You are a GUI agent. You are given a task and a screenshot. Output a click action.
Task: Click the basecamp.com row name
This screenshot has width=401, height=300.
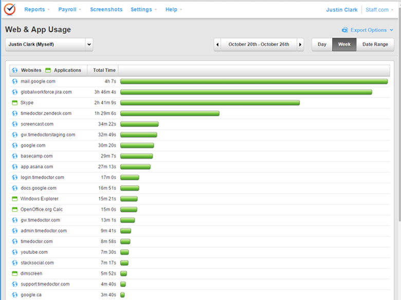tap(37, 156)
